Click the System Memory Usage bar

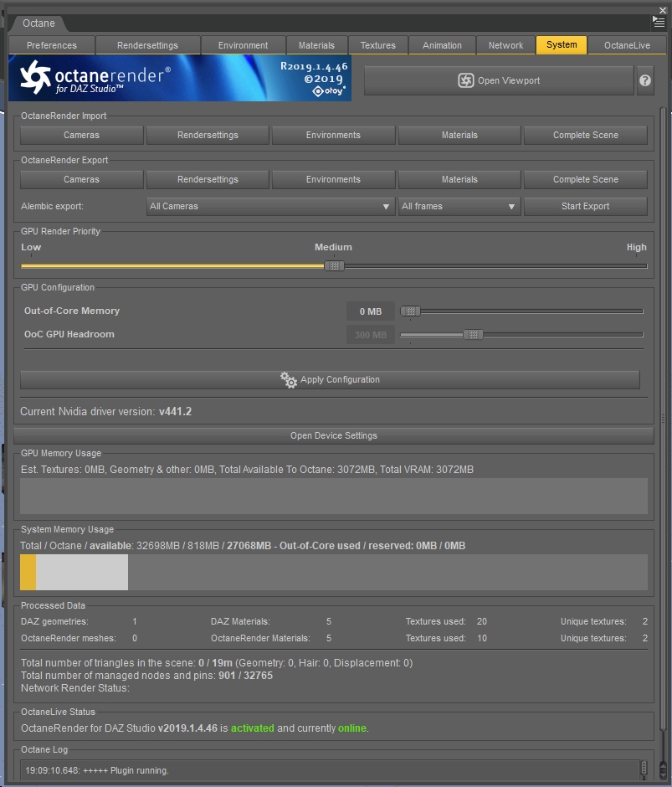point(334,572)
